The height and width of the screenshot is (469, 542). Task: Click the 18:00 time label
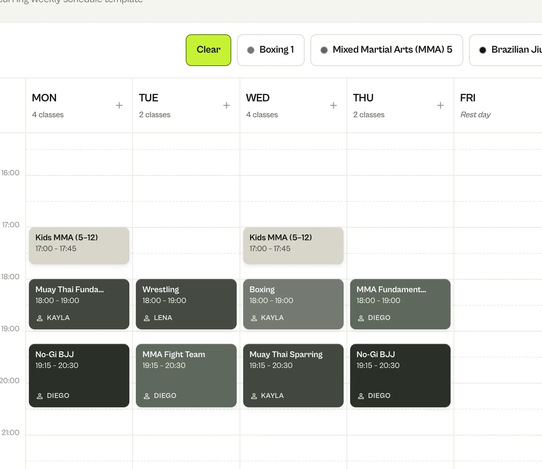[10, 277]
